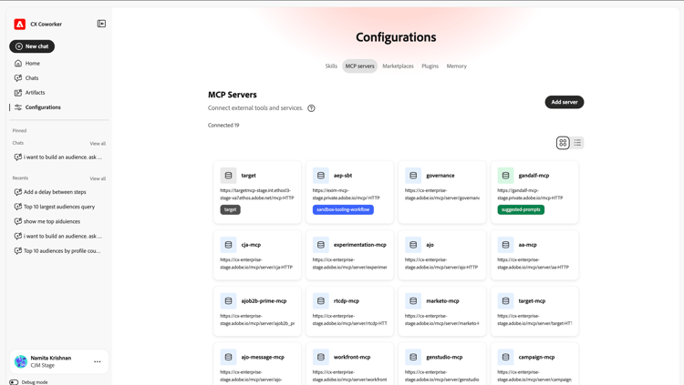The width and height of the screenshot is (684, 385).
Task: Start a New chat
Action: click(x=32, y=46)
